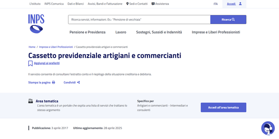Click the Pubblicazione 3 aprile 2017 text
The image size is (279, 139).
50,128
